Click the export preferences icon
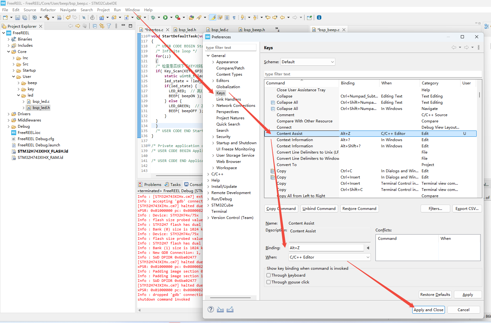491x323 pixels. [x=230, y=310]
